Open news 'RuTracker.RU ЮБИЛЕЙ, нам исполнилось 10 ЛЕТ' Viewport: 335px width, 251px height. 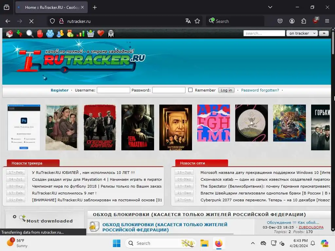pyautogui.click(x=83, y=173)
